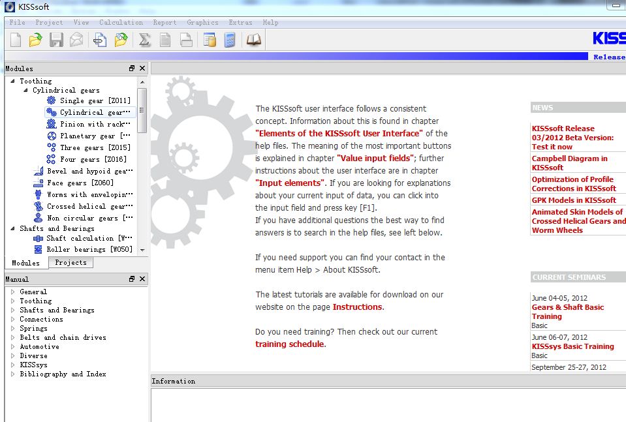Switch to the Projects tab
Screen dimensions: 626x422
point(70,262)
